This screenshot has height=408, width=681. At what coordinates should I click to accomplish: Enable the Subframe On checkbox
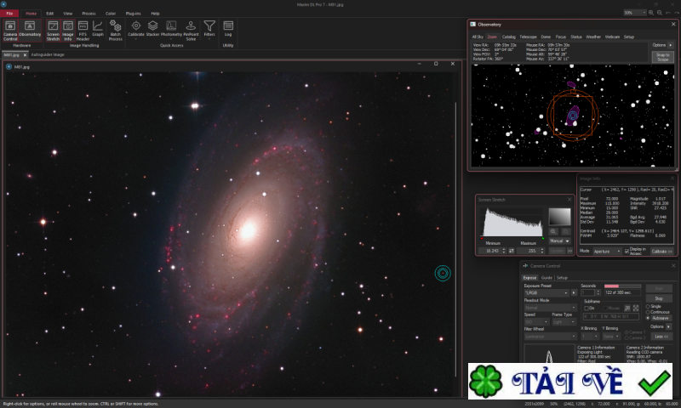(x=587, y=308)
